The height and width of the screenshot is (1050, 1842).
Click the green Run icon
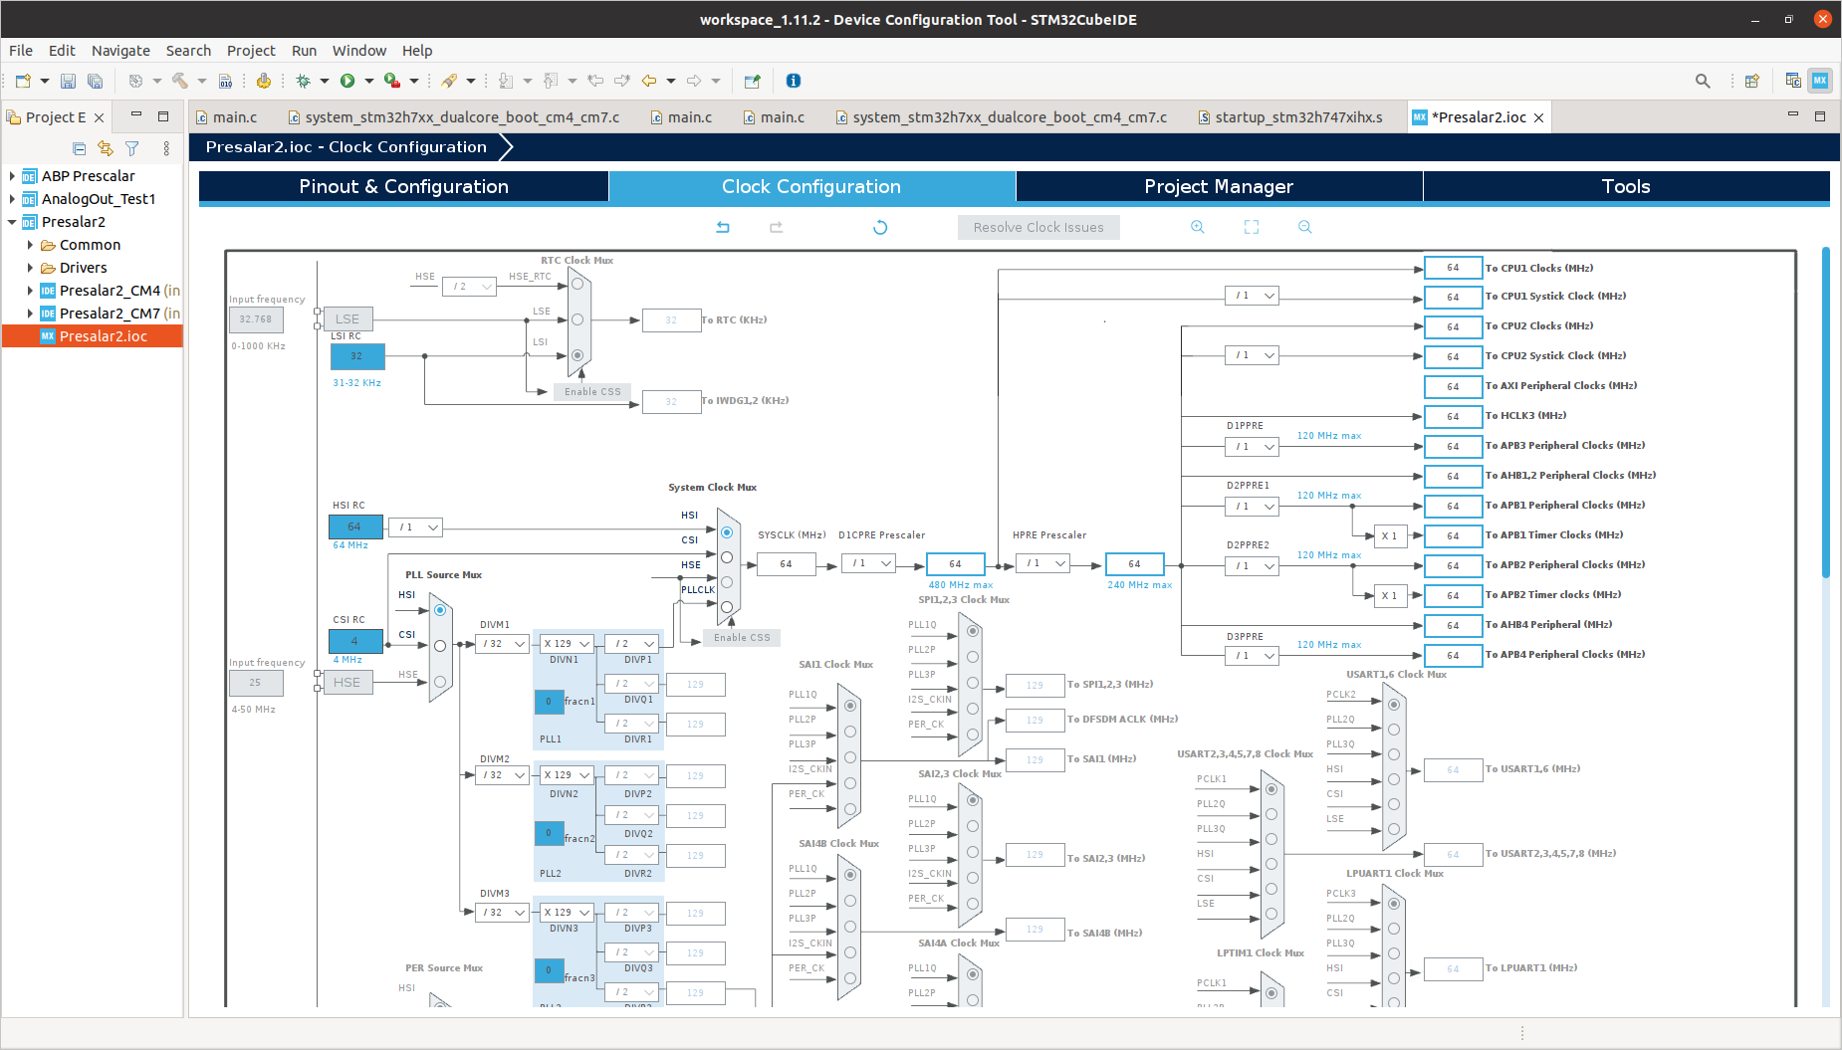coord(347,81)
